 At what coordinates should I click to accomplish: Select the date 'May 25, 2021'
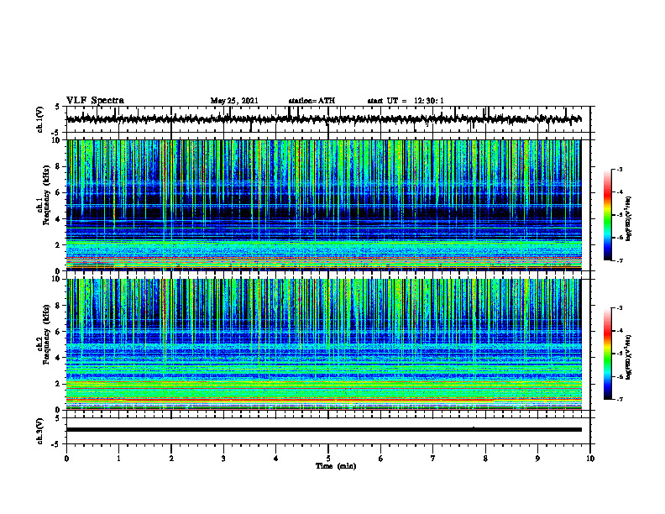click(234, 101)
